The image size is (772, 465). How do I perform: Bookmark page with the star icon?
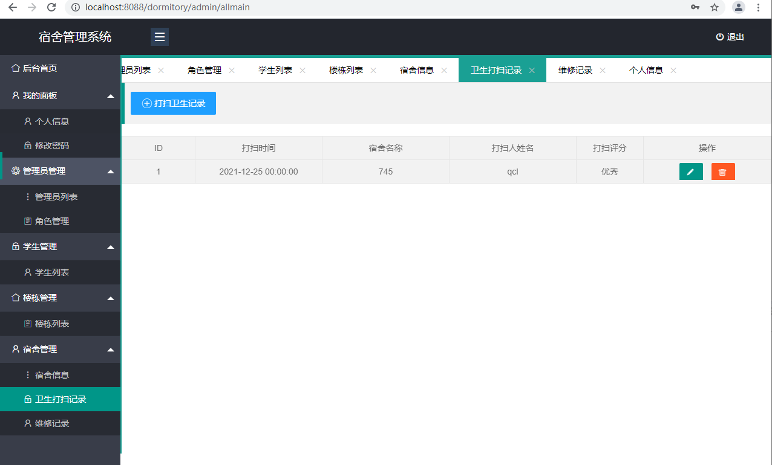tap(715, 7)
